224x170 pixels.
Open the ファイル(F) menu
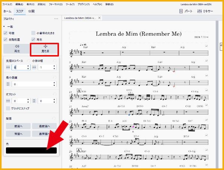(x=7, y=4)
